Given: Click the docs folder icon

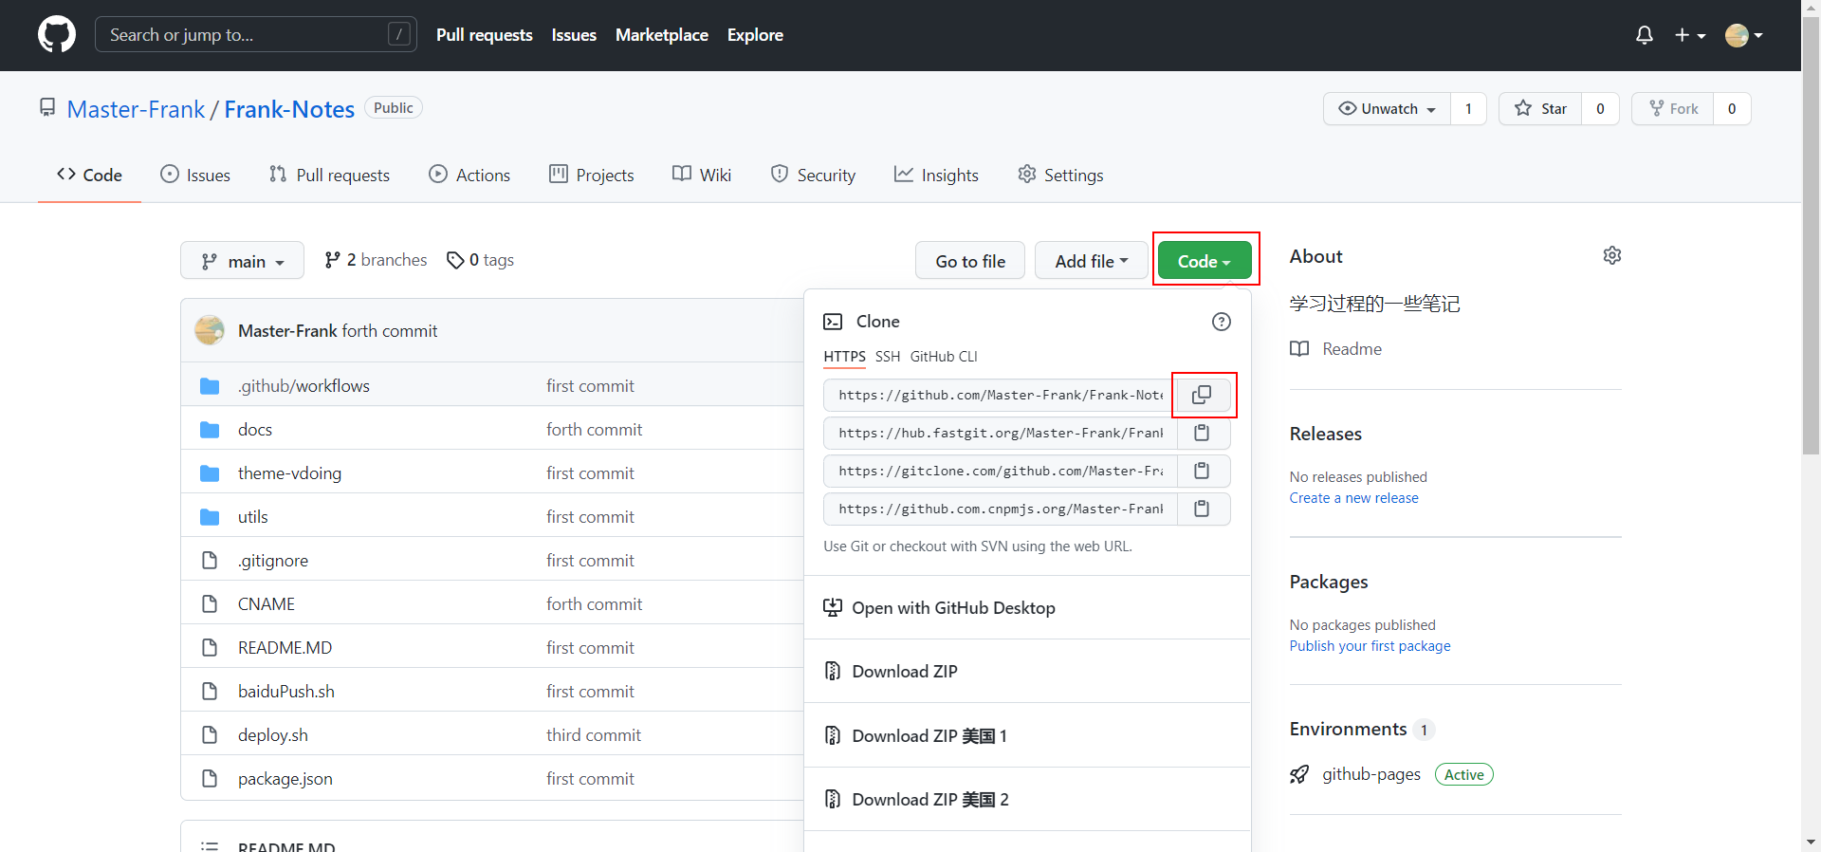Looking at the screenshot, I should coord(210,430).
